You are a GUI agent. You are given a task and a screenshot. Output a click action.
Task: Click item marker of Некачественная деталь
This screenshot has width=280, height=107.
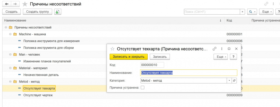[19, 75]
